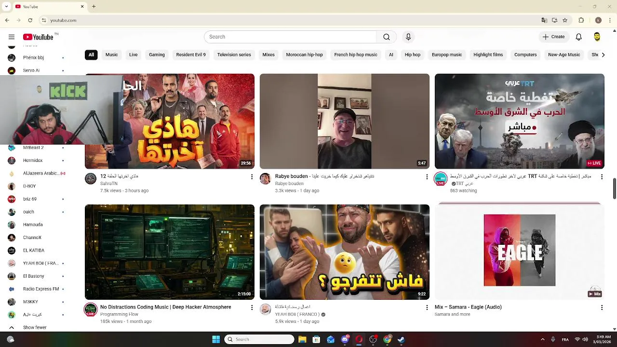This screenshot has width=617, height=347.
Task: Open Steam from taskbar
Action: pyautogui.click(x=401, y=339)
